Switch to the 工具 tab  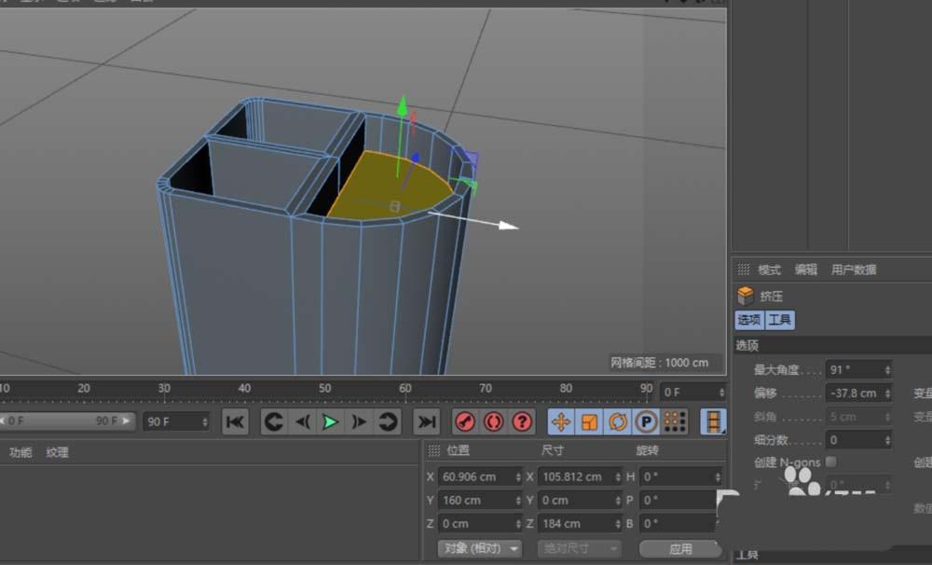tap(781, 319)
